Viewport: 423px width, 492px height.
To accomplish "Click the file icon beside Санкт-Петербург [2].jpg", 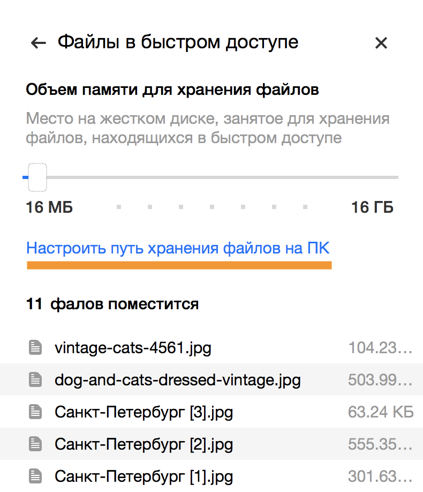I will pos(35,444).
